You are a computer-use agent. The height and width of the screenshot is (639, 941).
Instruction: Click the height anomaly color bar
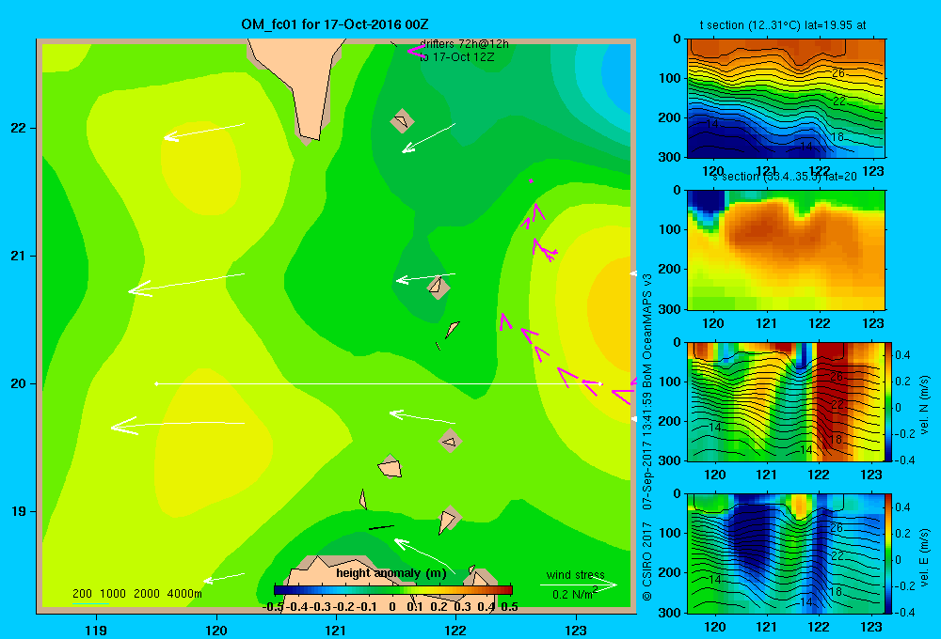tap(393, 590)
